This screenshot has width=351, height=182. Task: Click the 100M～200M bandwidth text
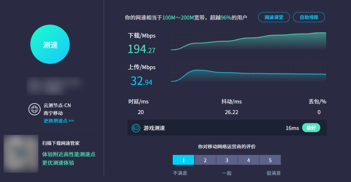tap(178, 18)
